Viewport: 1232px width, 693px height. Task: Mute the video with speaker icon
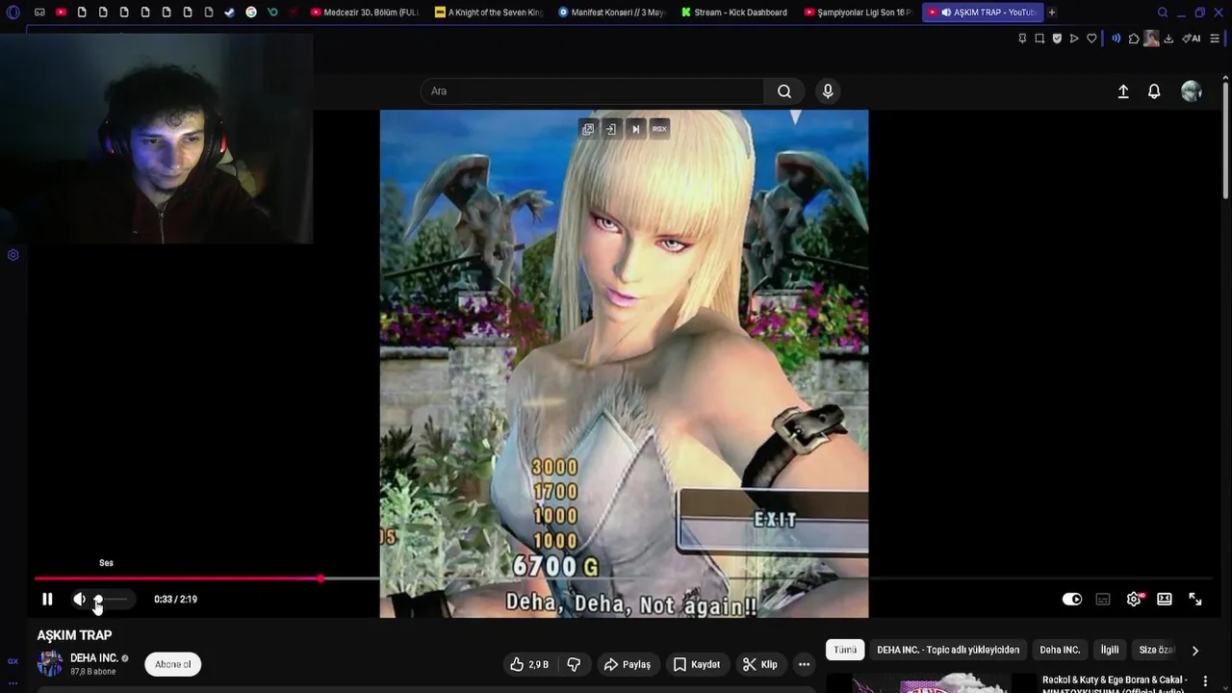pyautogui.click(x=79, y=599)
